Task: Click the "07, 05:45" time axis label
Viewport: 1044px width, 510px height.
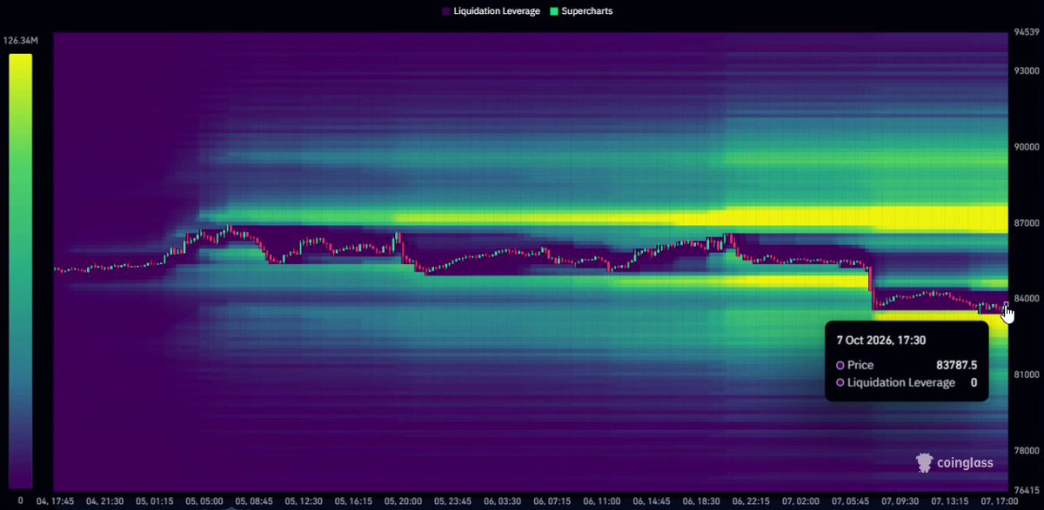Action: (x=851, y=501)
